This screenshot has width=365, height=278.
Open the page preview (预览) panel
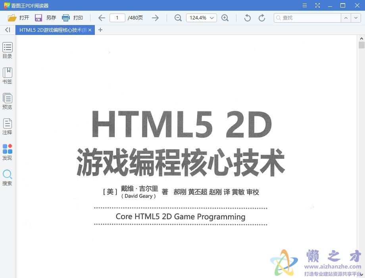pos(7,100)
